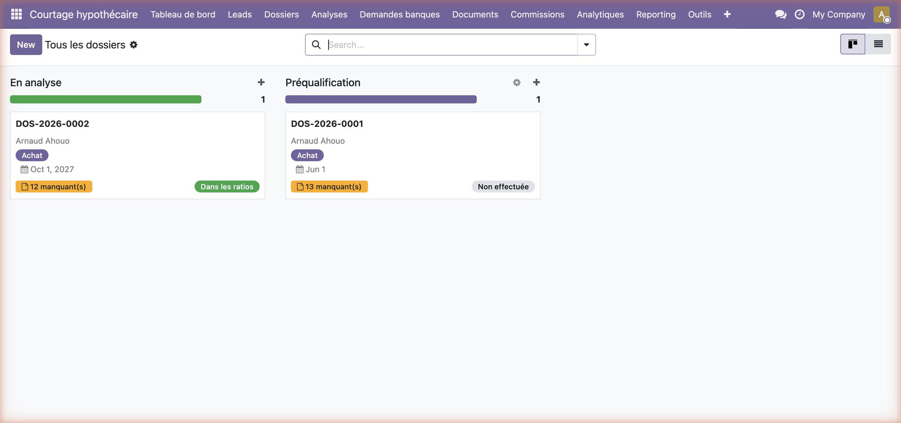
Task: Click Achat tag on DOS-2026-0002
Action: 32,155
